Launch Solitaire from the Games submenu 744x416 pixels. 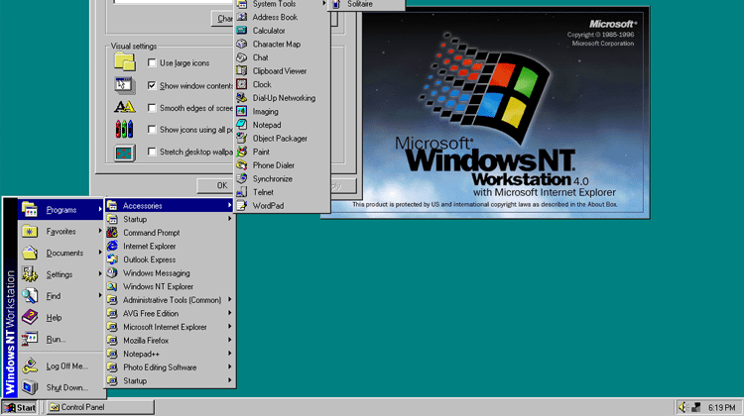(366, 4)
